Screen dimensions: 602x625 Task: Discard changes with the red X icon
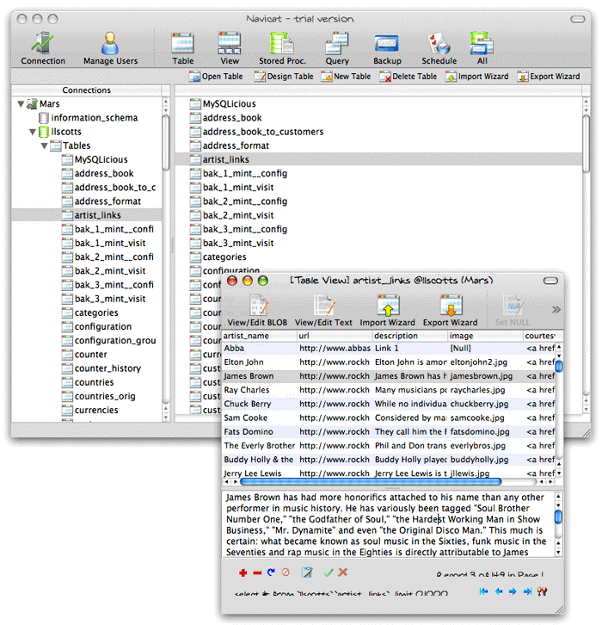click(343, 572)
